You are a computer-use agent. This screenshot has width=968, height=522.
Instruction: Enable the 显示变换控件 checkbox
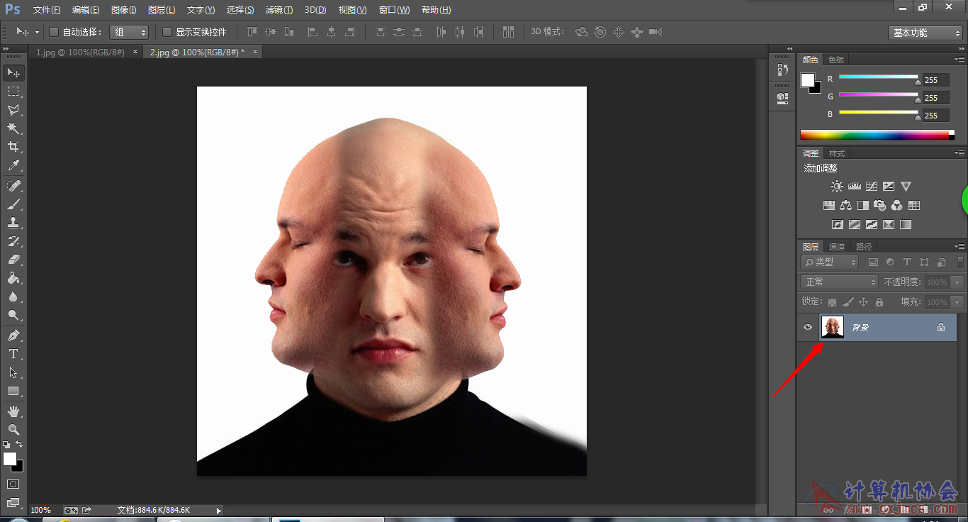click(167, 32)
